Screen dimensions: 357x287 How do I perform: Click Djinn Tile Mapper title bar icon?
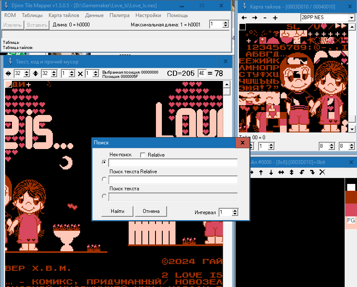click(6, 6)
